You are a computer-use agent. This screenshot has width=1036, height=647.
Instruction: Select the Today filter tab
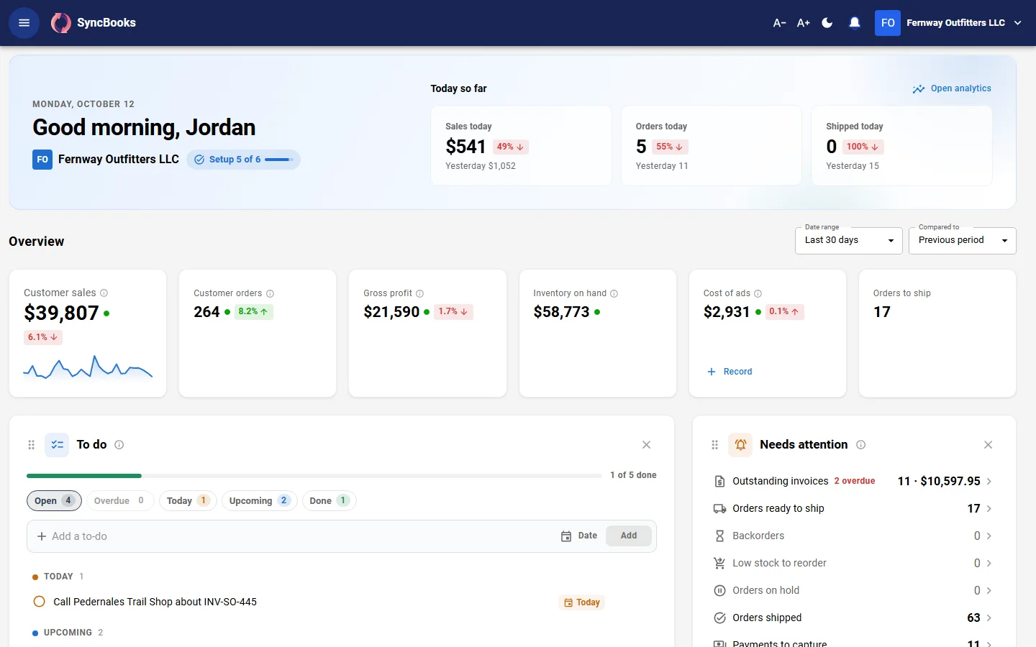tap(188, 501)
